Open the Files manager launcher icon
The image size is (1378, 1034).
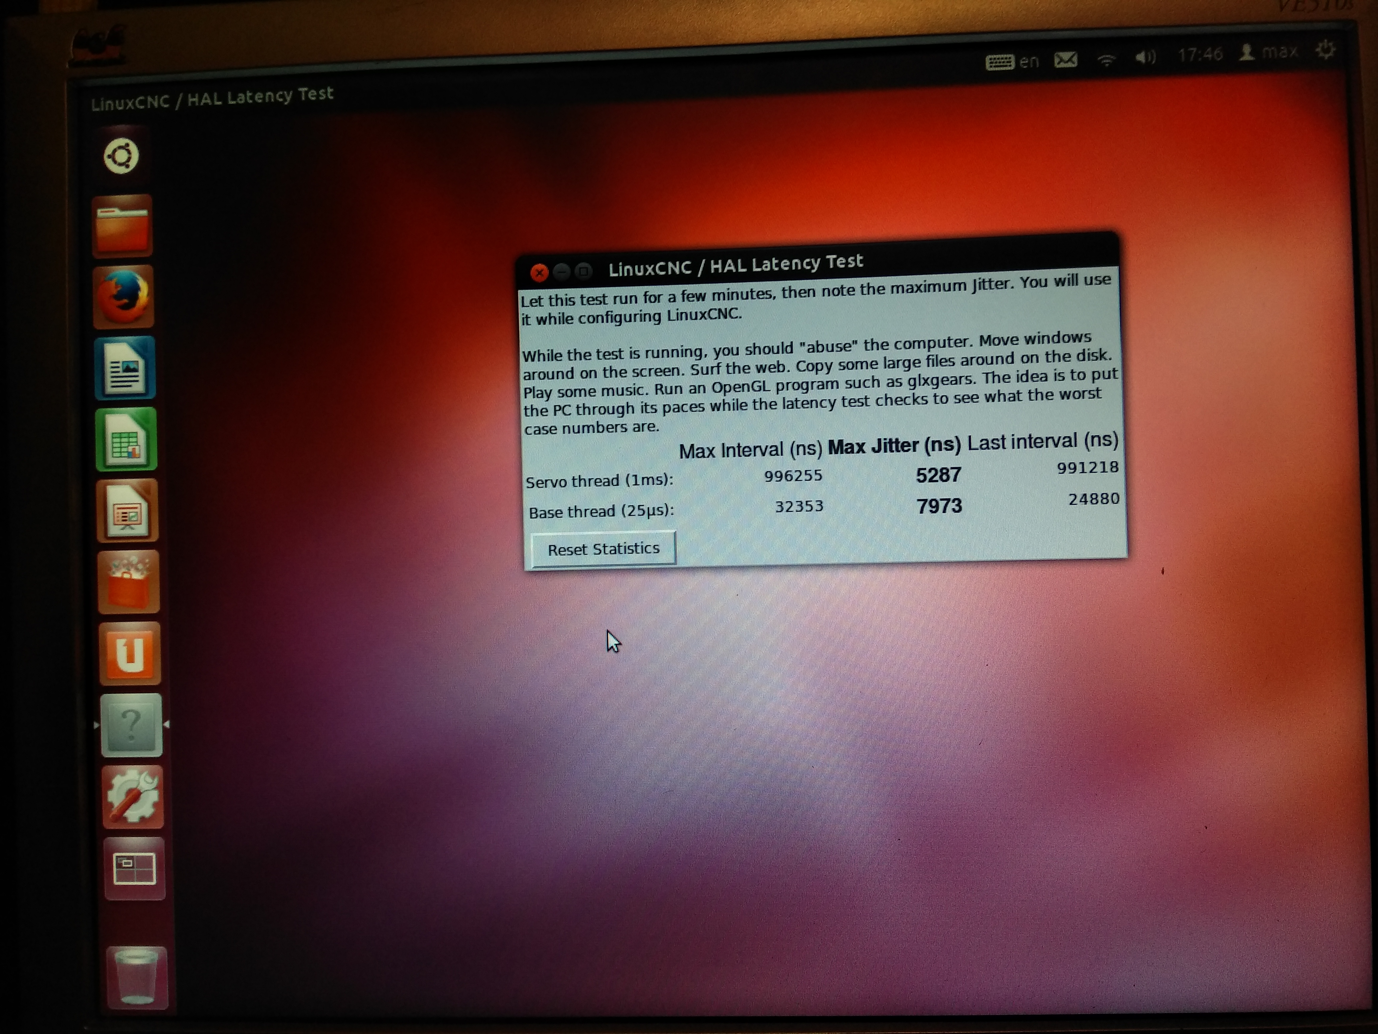pyautogui.click(x=123, y=226)
